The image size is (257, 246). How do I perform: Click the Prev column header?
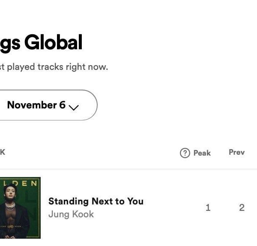pyautogui.click(x=236, y=152)
